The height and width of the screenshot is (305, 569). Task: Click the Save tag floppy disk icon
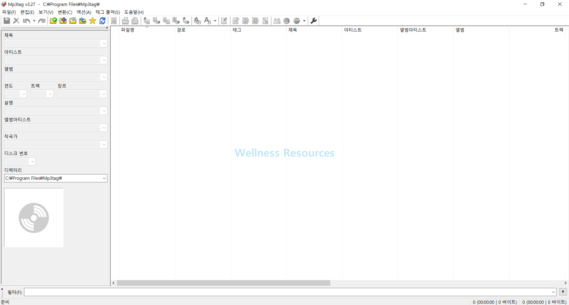point(7,21)
